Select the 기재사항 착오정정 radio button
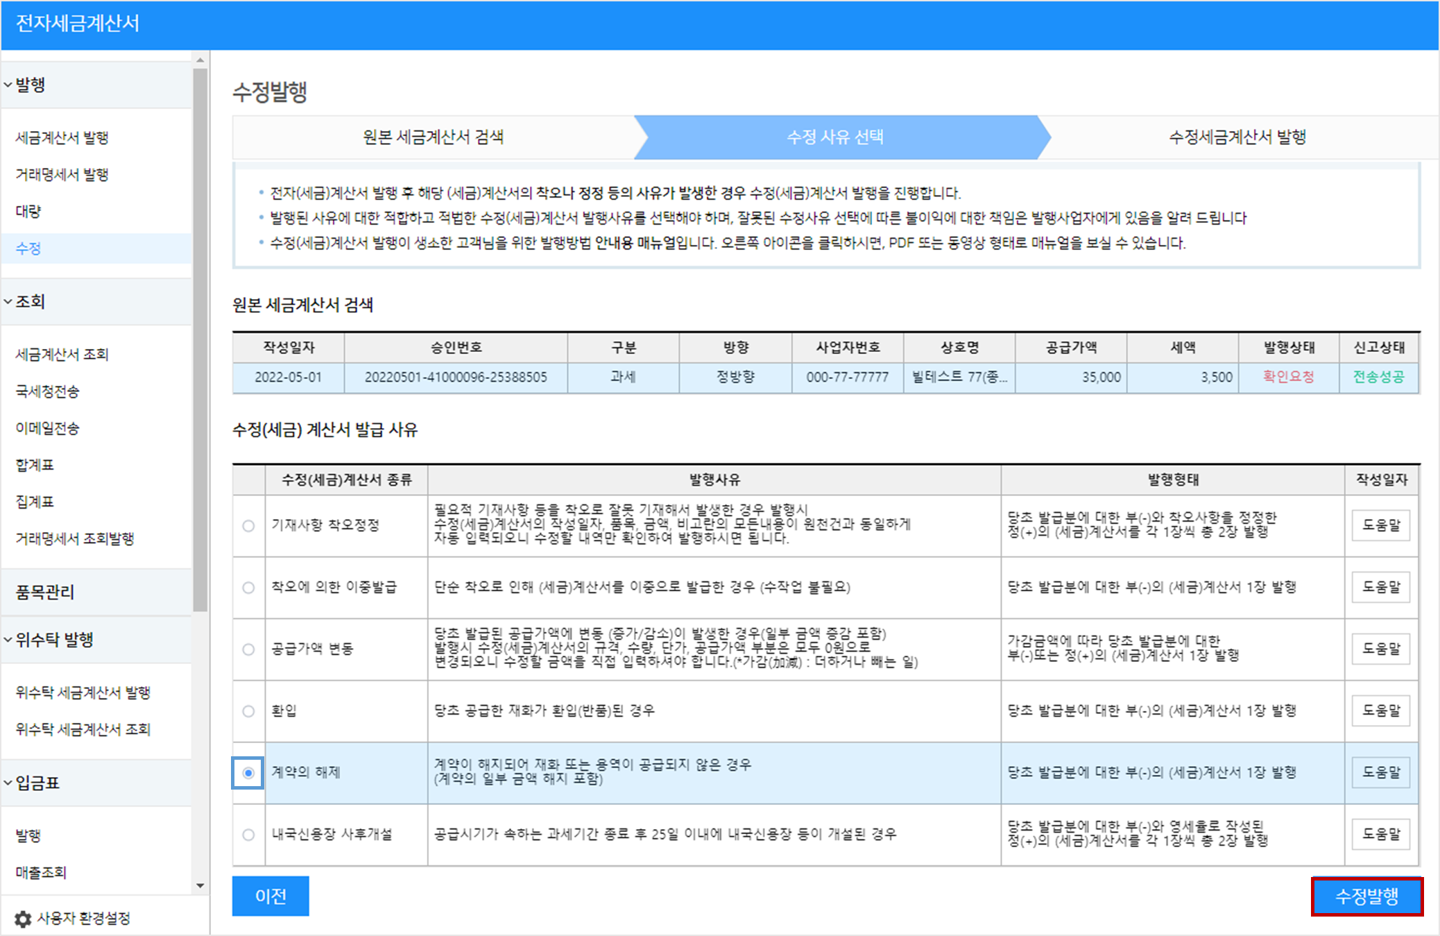The image size is (1440, 936). point(248,526)
